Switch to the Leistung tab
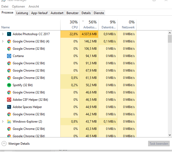The image size is (172, 152). 22,13
